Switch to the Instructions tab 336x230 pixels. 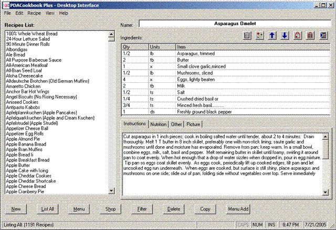(134, 124)
